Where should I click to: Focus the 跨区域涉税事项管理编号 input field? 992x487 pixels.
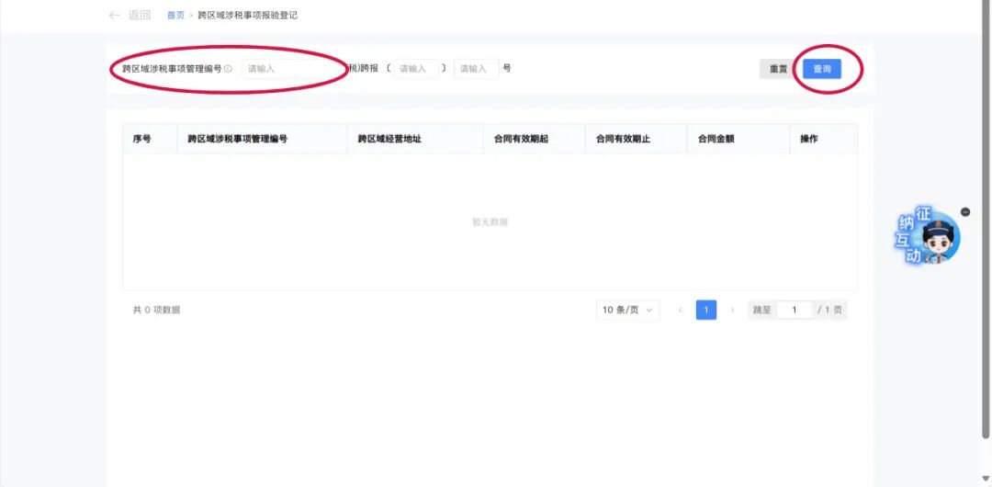tap(293, 68)
